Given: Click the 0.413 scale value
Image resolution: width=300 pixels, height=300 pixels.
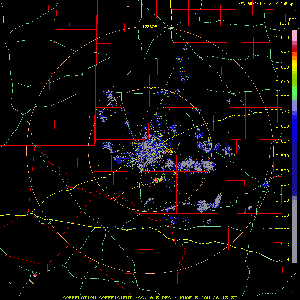Looking at the screenshot, I should coord(282,200).
